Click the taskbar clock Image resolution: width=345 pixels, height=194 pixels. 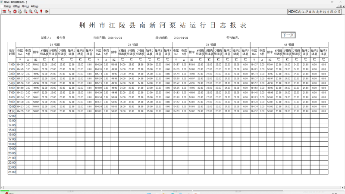coord(335,193)
